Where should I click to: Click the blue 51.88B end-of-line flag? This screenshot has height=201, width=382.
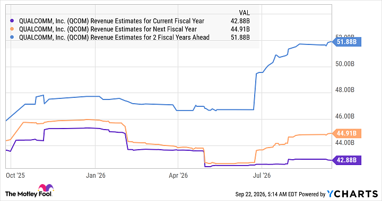346,42
